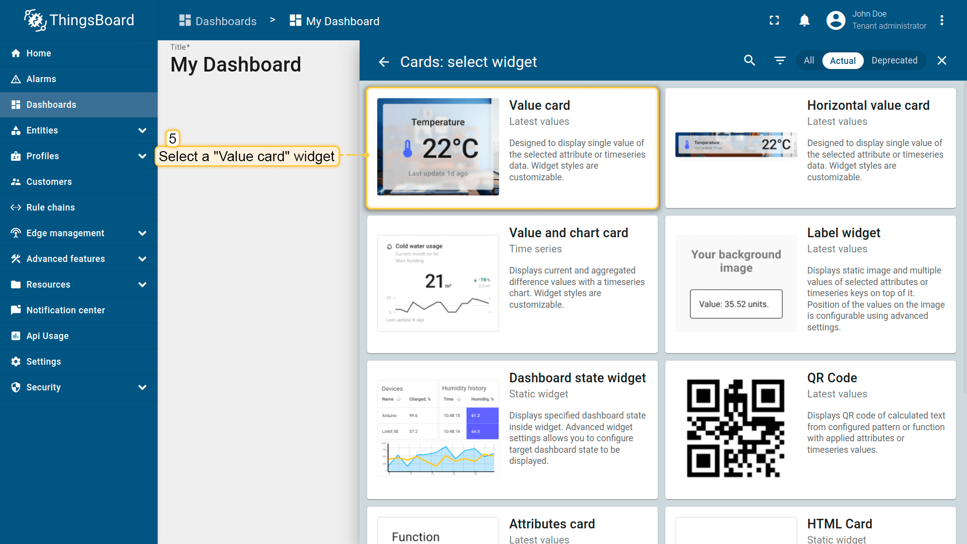Open the widget filter icon
Image resolution: width=967 pixels, height=544 pixels.
780,60
